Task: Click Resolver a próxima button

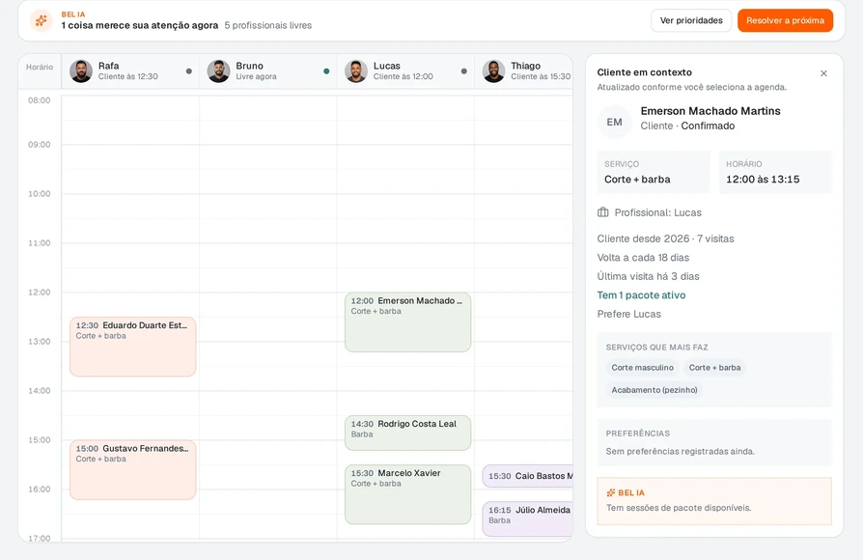Action: click(x=786, y=20)
